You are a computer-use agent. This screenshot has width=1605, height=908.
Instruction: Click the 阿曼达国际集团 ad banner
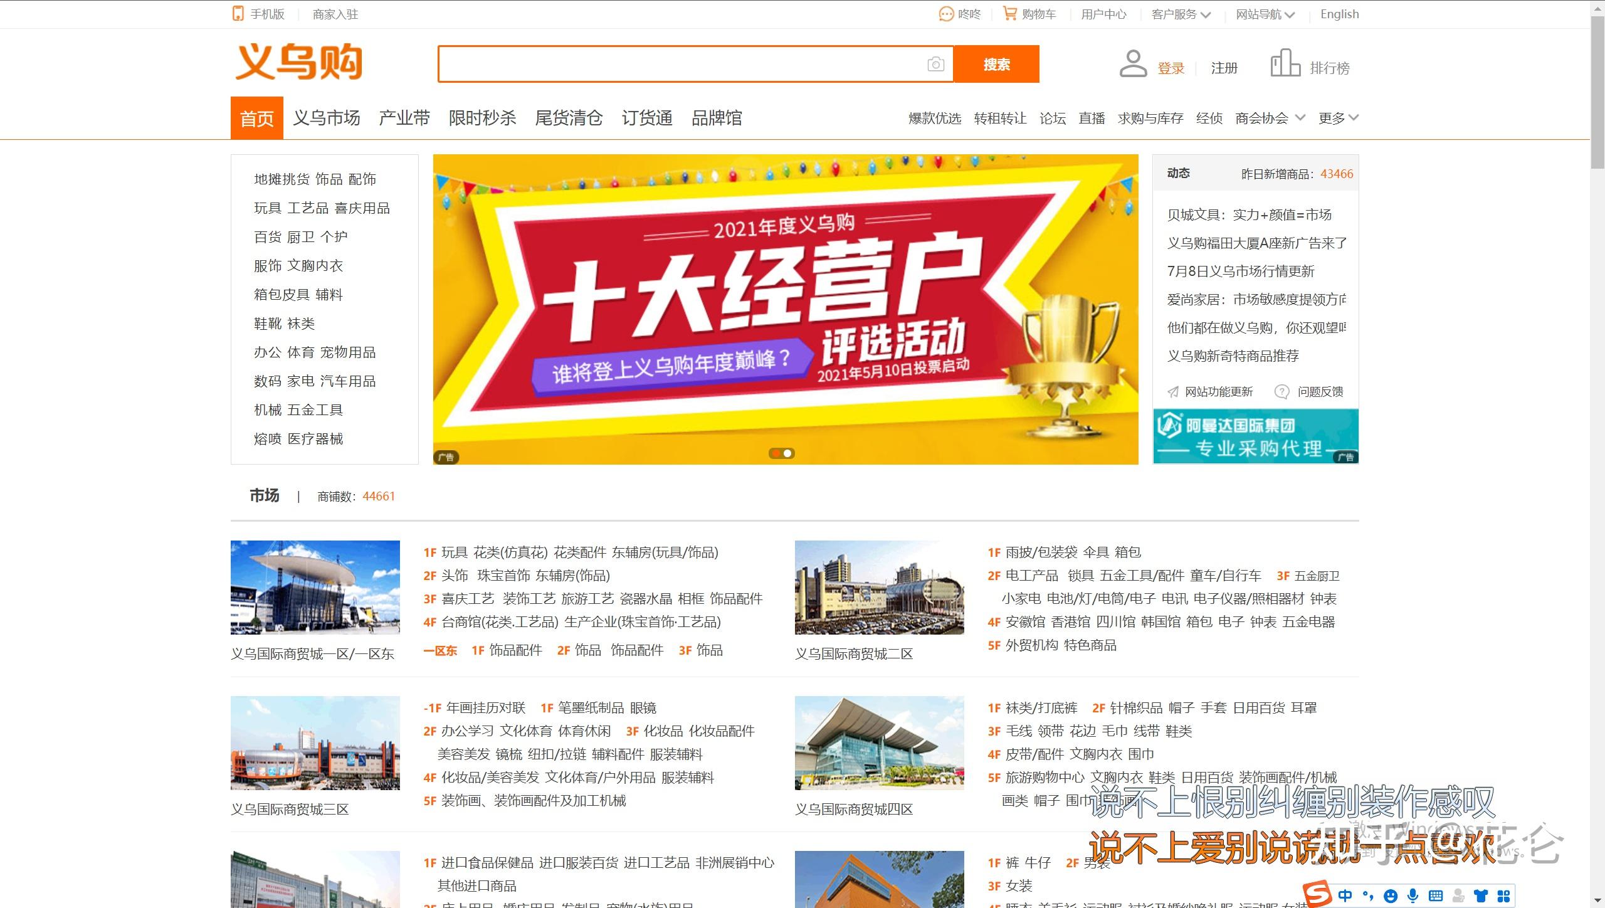pyautogui.click(x=1256, y=436)
